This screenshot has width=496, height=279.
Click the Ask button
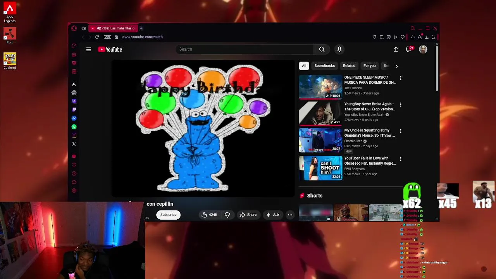coord(272,215)
